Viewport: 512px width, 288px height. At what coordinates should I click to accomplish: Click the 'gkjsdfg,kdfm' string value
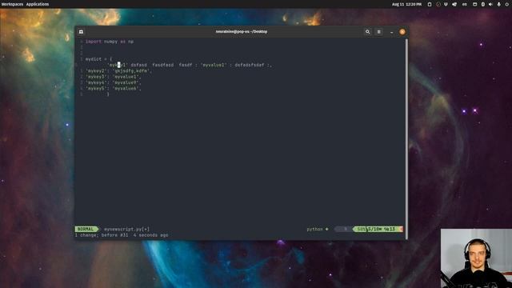[x=131, y=71]
